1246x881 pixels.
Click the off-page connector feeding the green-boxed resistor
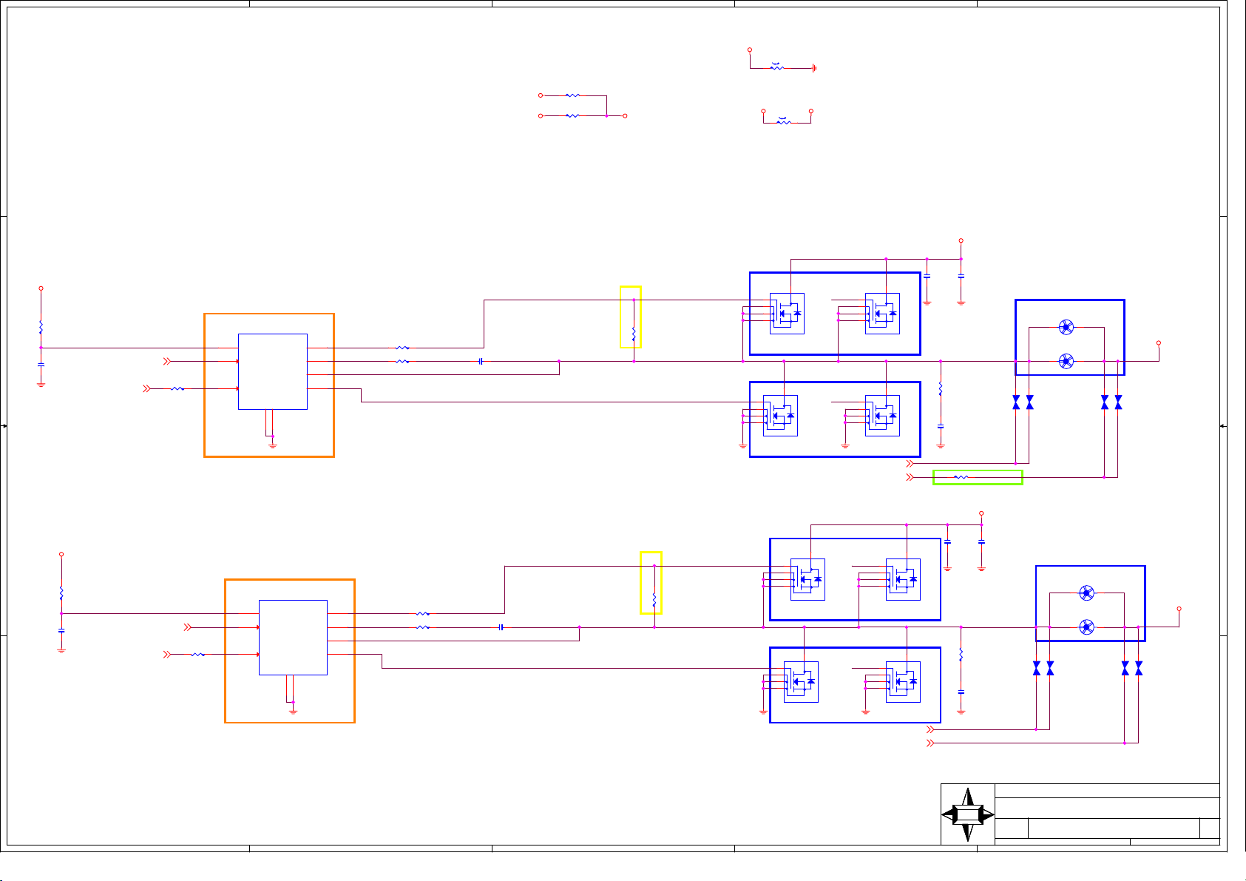click(x=910, y=477)
